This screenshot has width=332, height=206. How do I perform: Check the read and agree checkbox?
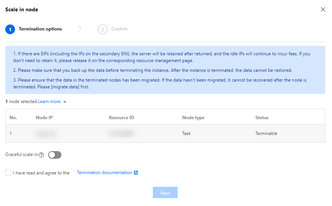click(x=8, y=173)
